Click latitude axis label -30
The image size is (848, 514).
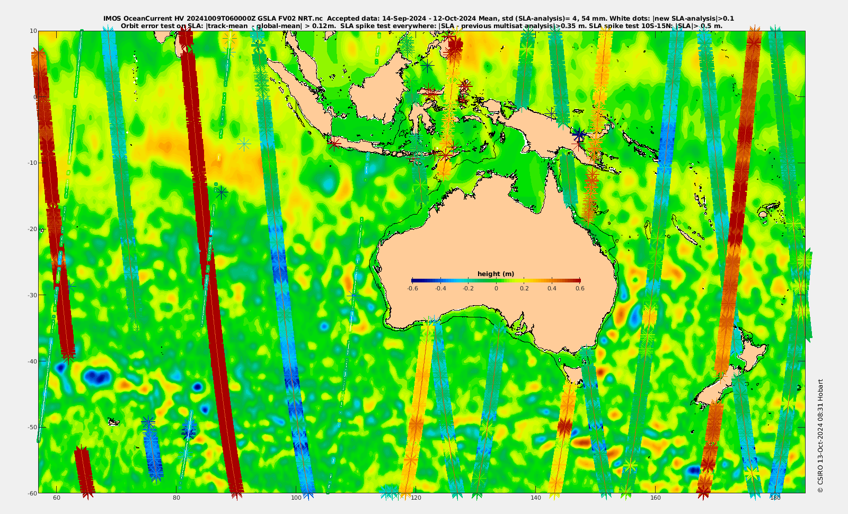click(x=32, y=295)
